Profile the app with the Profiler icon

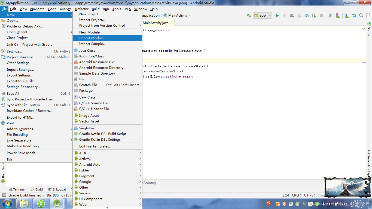[306, 16]
